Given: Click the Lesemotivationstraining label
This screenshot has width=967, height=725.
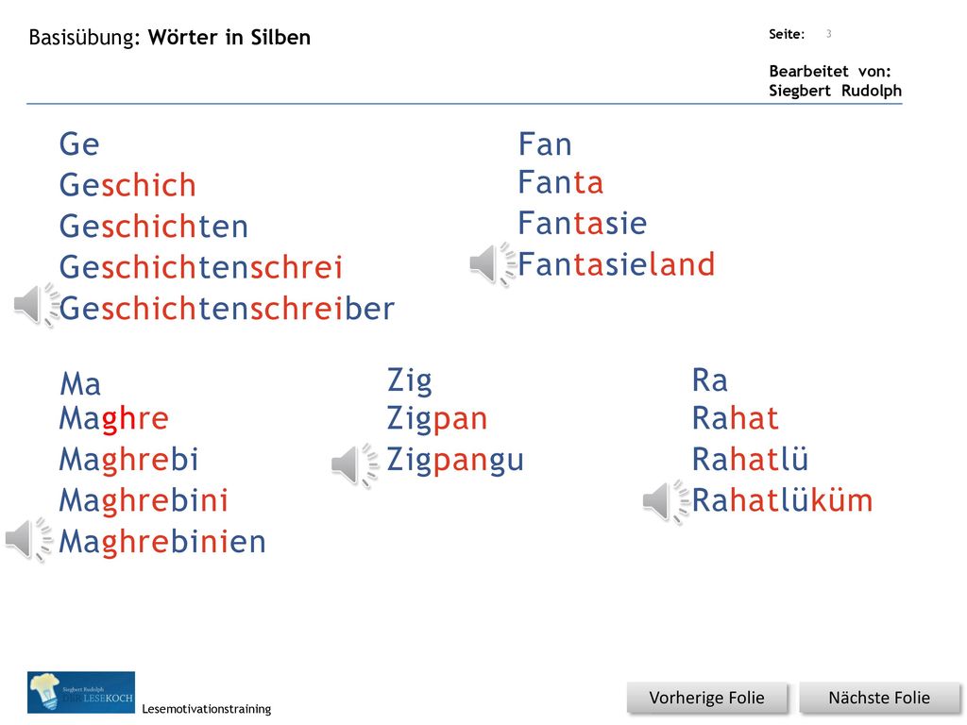Looking at the screenshot, I should (x=207, y=709).
